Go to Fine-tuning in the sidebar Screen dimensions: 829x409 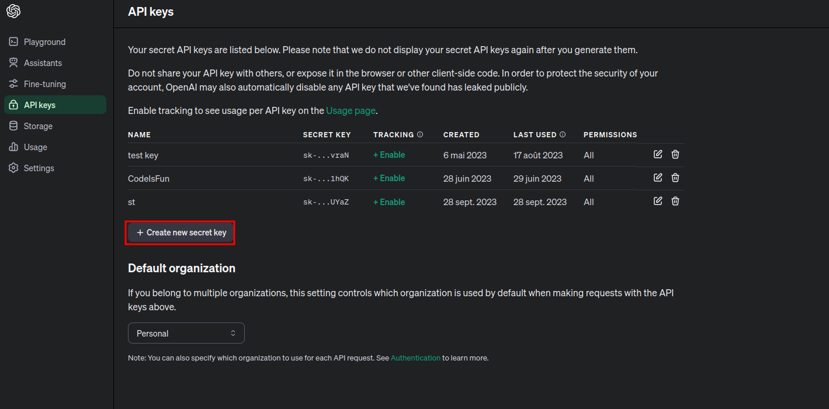click(x=44, y=84)
